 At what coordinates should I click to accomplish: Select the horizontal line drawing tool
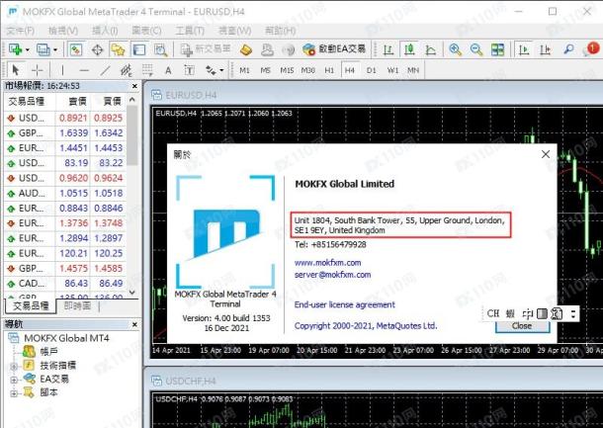tap(84, 70)
